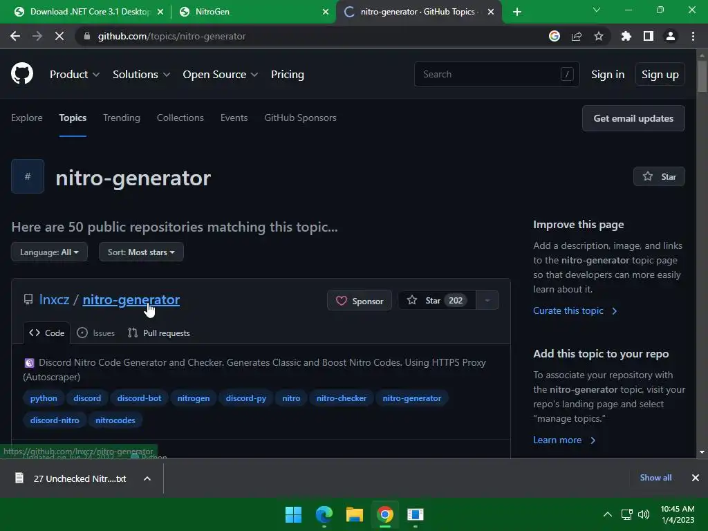The width and height of the screenshot is (708, 531).
Task: Click the hashtag topic icon
Action: 28,176
